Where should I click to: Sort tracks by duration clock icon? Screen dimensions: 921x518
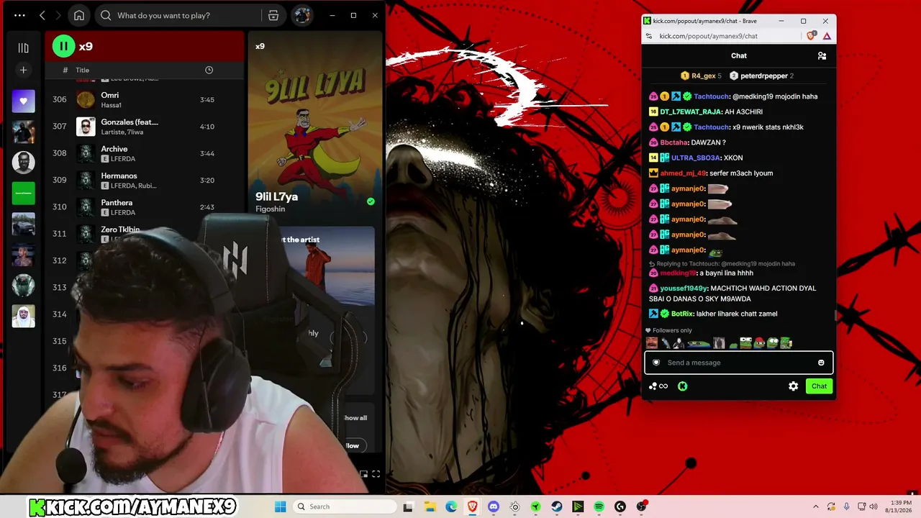(x=209, y=70)
